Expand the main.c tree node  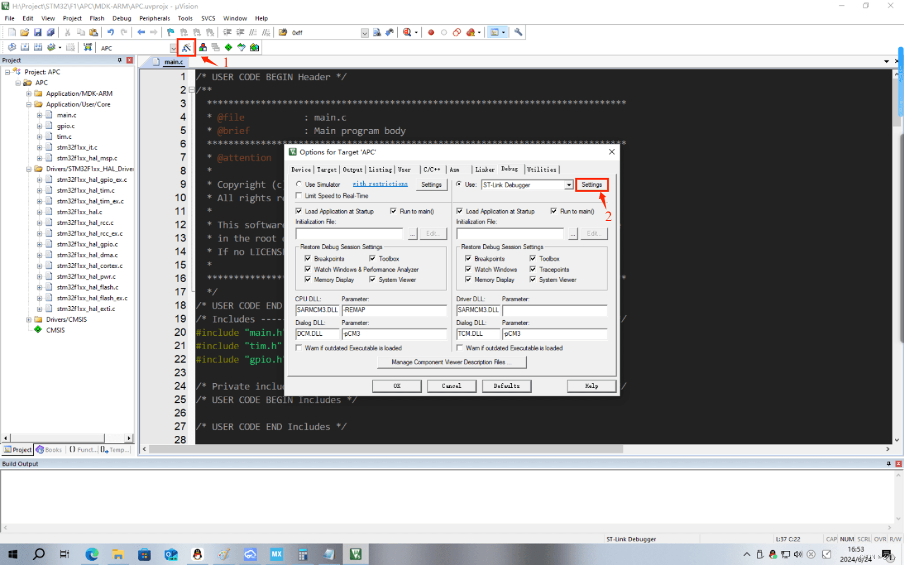(x=39, y=115)
